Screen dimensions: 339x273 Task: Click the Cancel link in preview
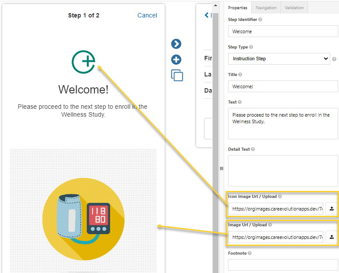(147, 15)
